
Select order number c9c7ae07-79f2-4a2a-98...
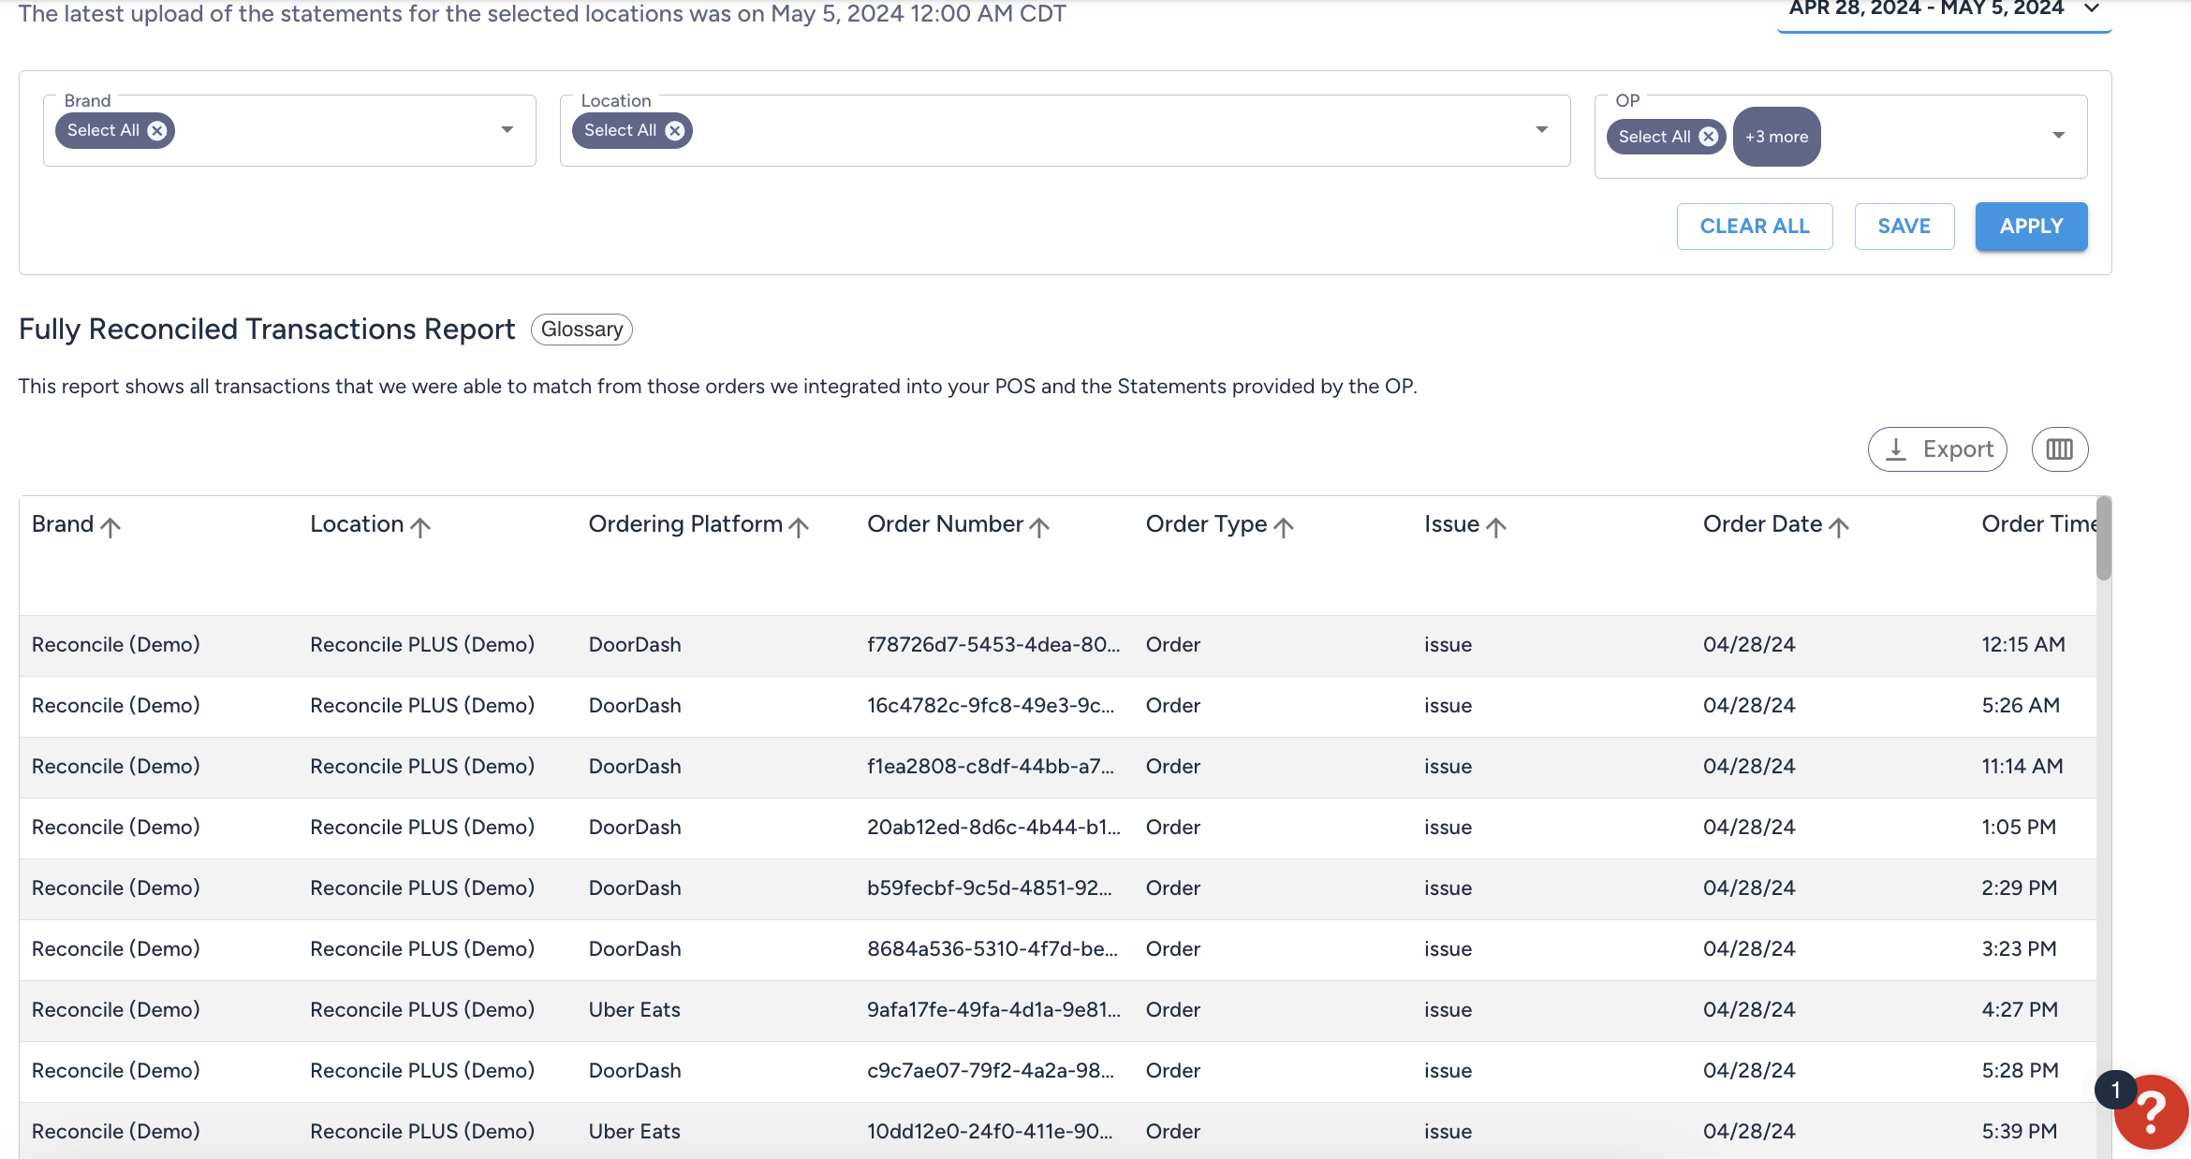(991, 1071)
